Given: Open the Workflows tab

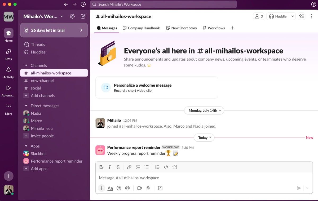Looking at the screenshot, I should point(214,28).
